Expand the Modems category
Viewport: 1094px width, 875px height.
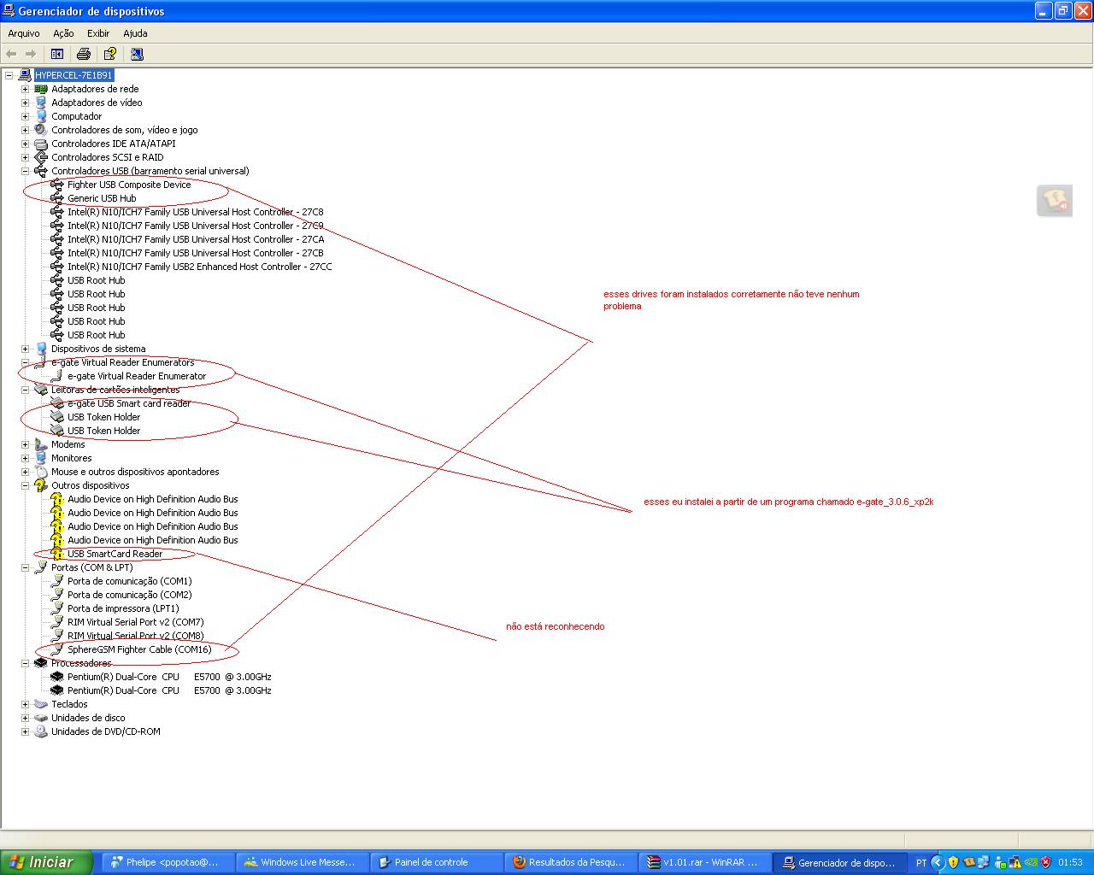click(26, 444)
